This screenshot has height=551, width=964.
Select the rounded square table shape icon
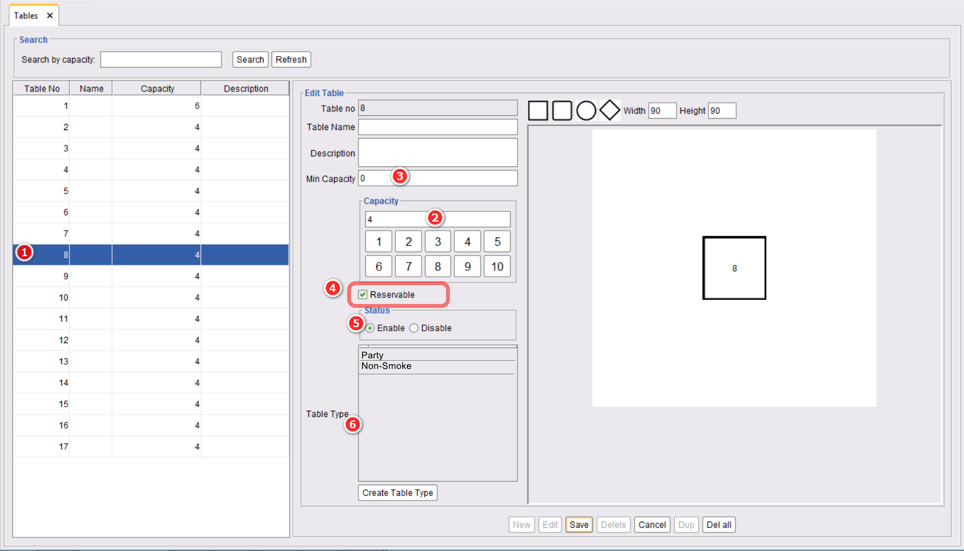click(562, 110)
